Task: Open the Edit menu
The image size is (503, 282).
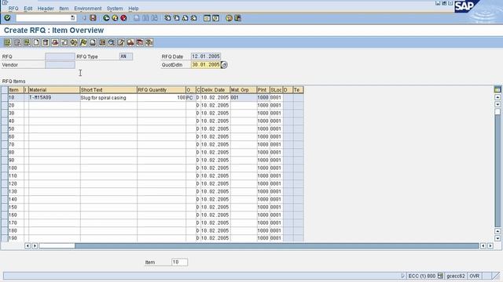Action: (x=28, y=9)
